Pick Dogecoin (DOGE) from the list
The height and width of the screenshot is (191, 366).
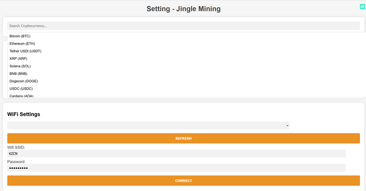(24, 81)
